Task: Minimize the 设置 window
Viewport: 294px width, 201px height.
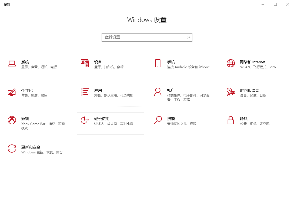Action: 263,4
